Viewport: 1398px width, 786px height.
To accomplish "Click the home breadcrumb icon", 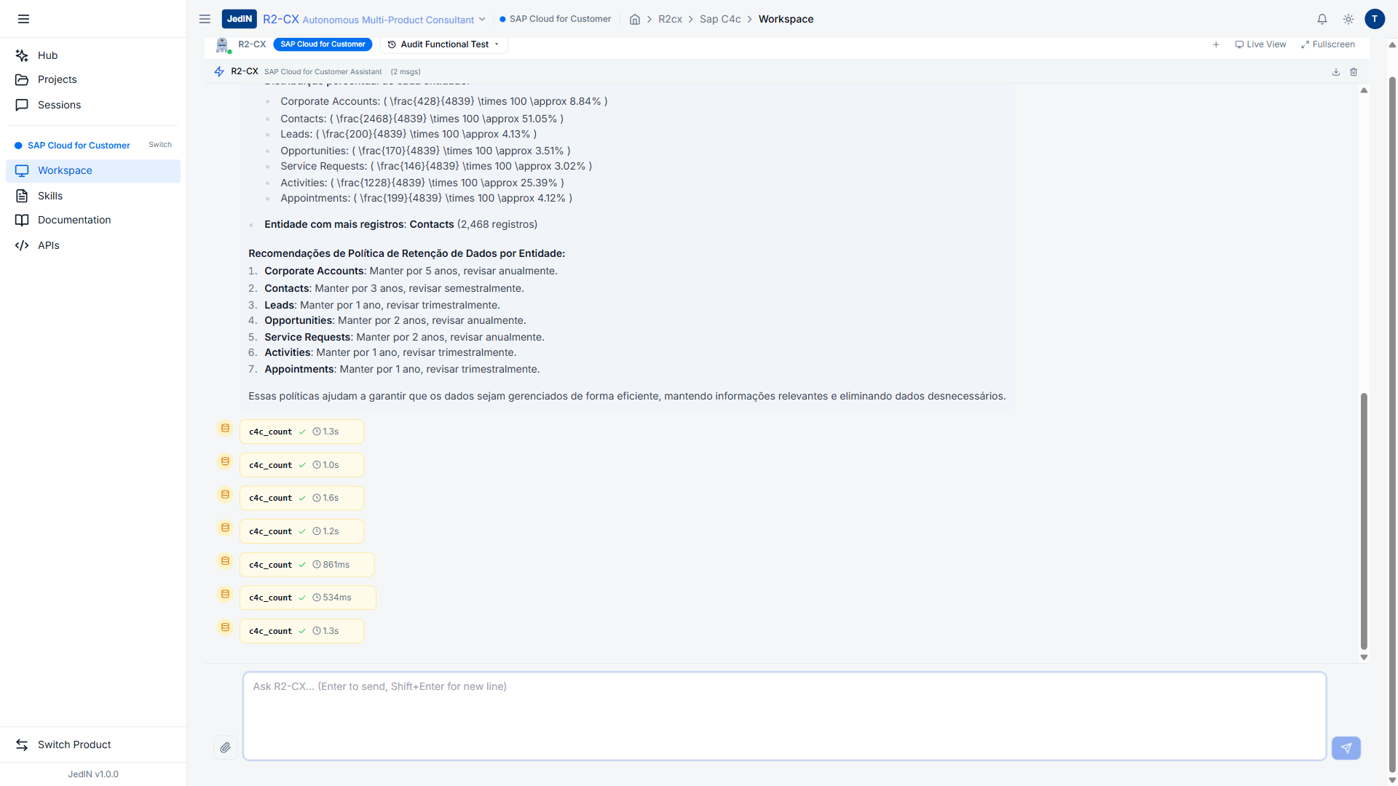I will (x=635, y=19).
